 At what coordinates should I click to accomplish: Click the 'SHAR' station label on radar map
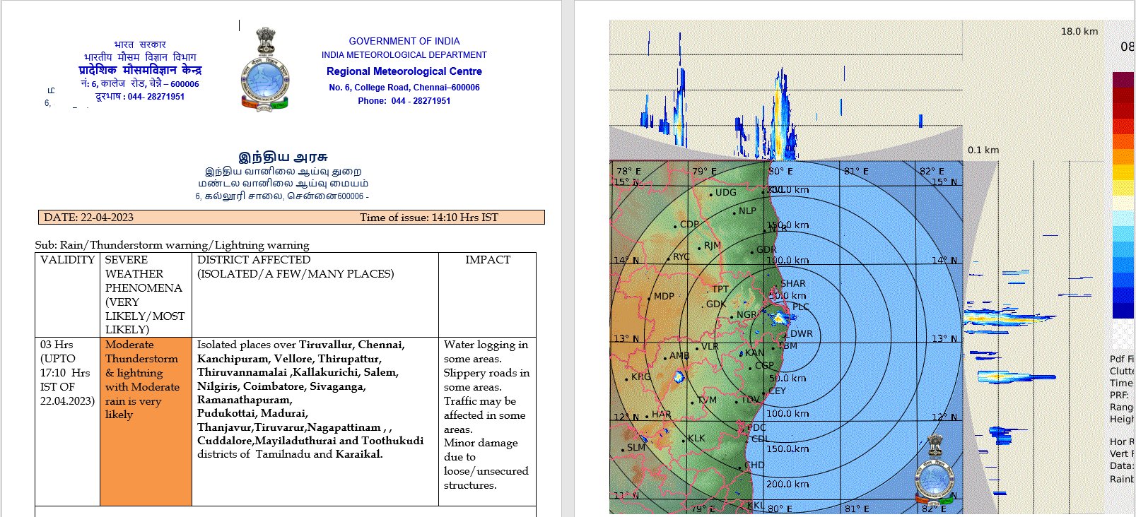point(793,283)
